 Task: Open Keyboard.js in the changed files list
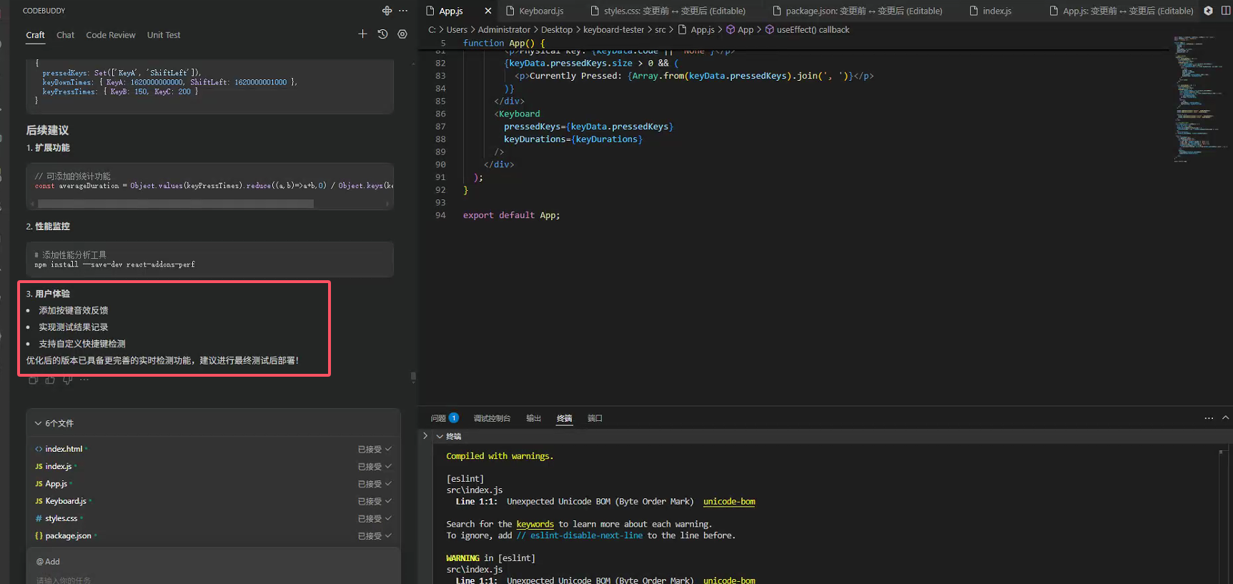66,501
